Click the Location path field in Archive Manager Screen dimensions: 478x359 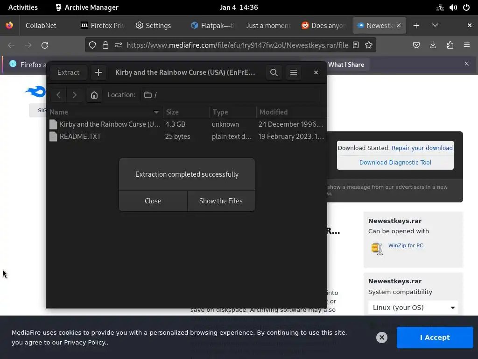click(231, 95)
